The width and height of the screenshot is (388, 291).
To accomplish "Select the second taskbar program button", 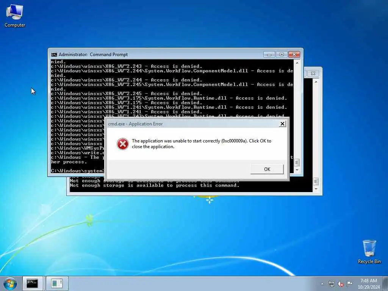I will click(57, 283).
